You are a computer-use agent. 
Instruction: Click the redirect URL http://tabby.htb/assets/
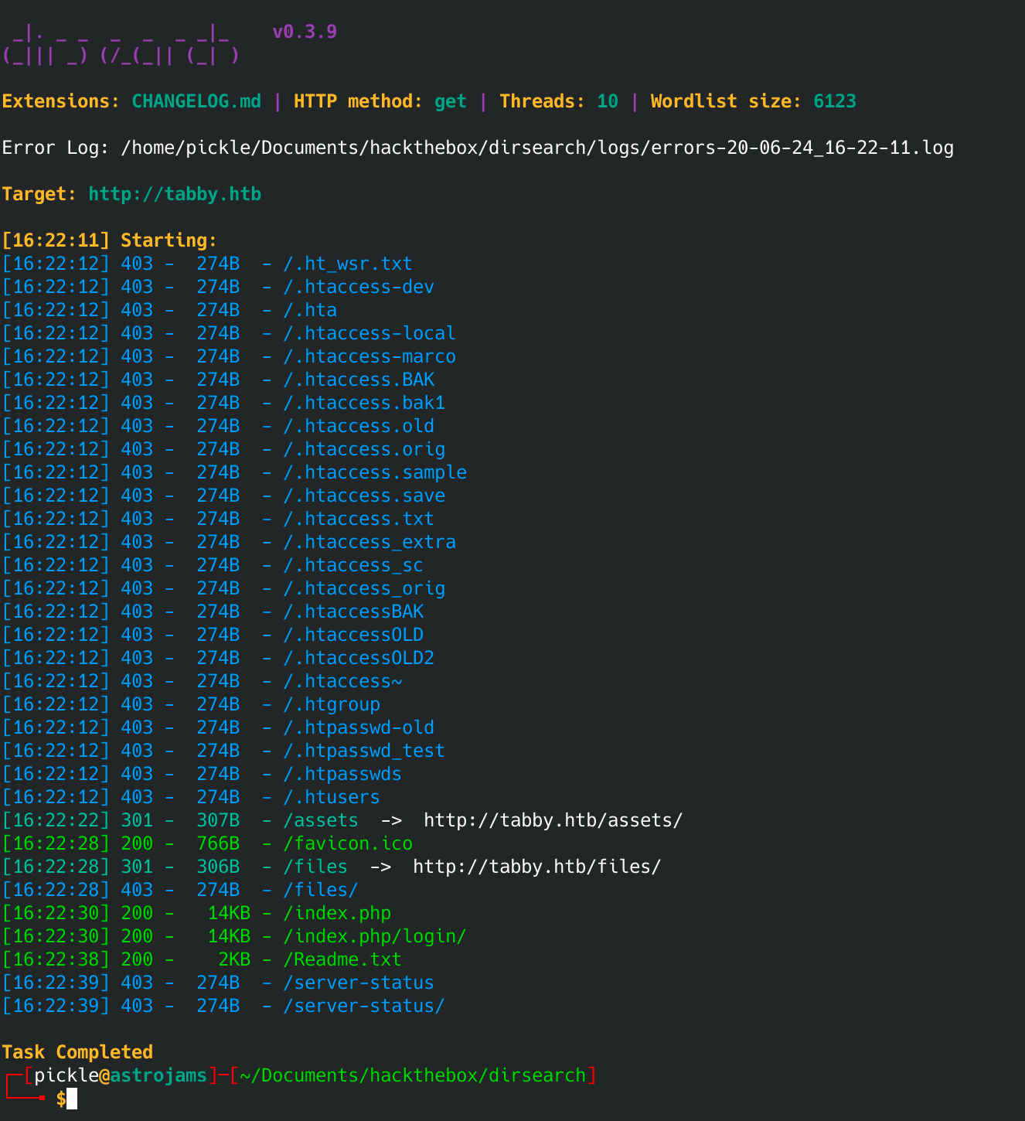coord(553,820)
